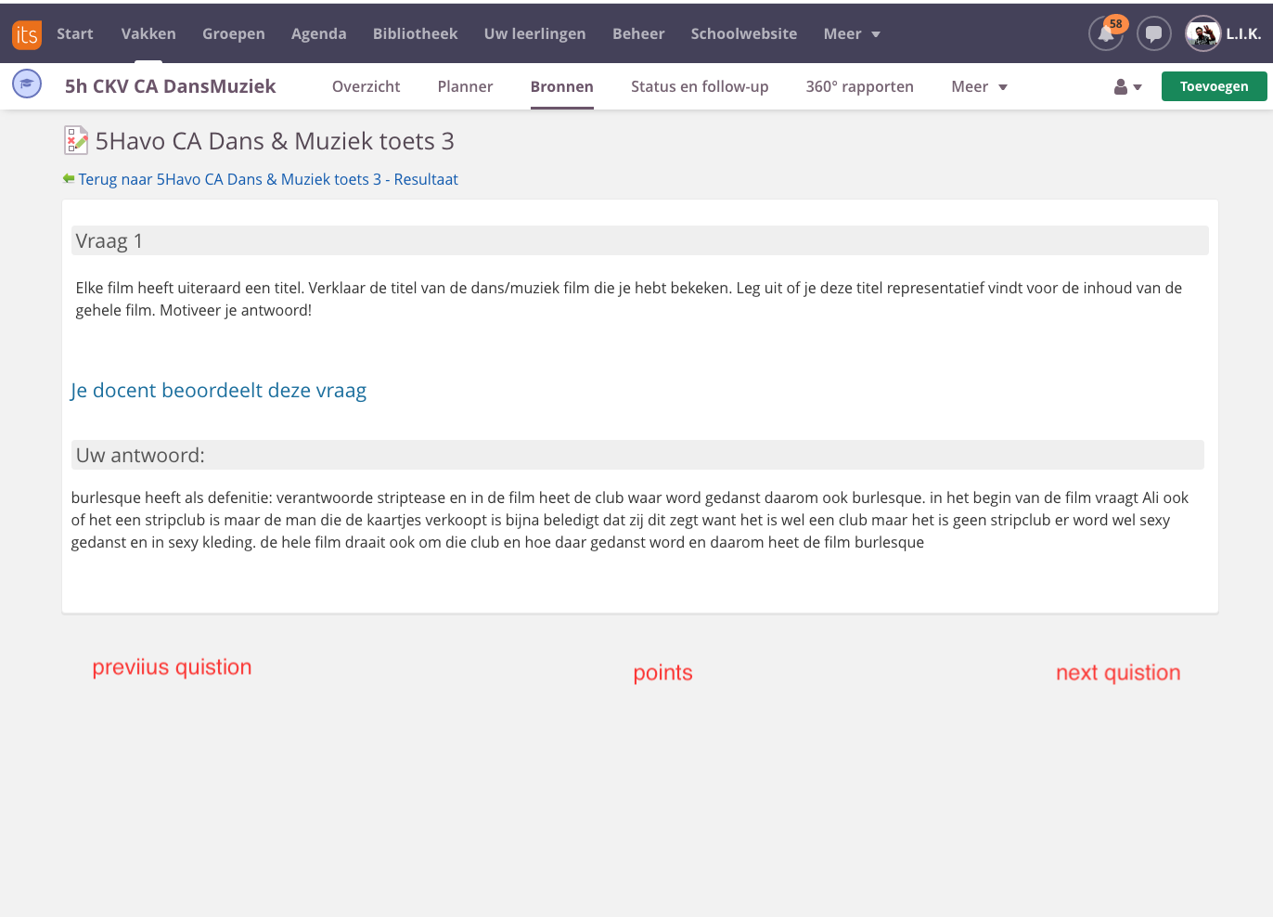1273x917 pixels.
Task: Expand the top navigation Meer menu
Action: pos(851,34)
